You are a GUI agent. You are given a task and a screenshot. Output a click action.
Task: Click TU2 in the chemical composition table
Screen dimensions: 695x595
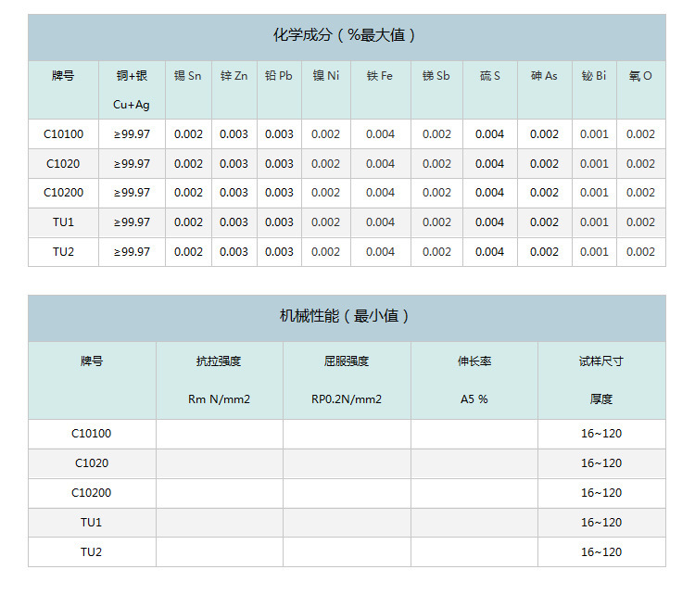(x=63, y=252)
